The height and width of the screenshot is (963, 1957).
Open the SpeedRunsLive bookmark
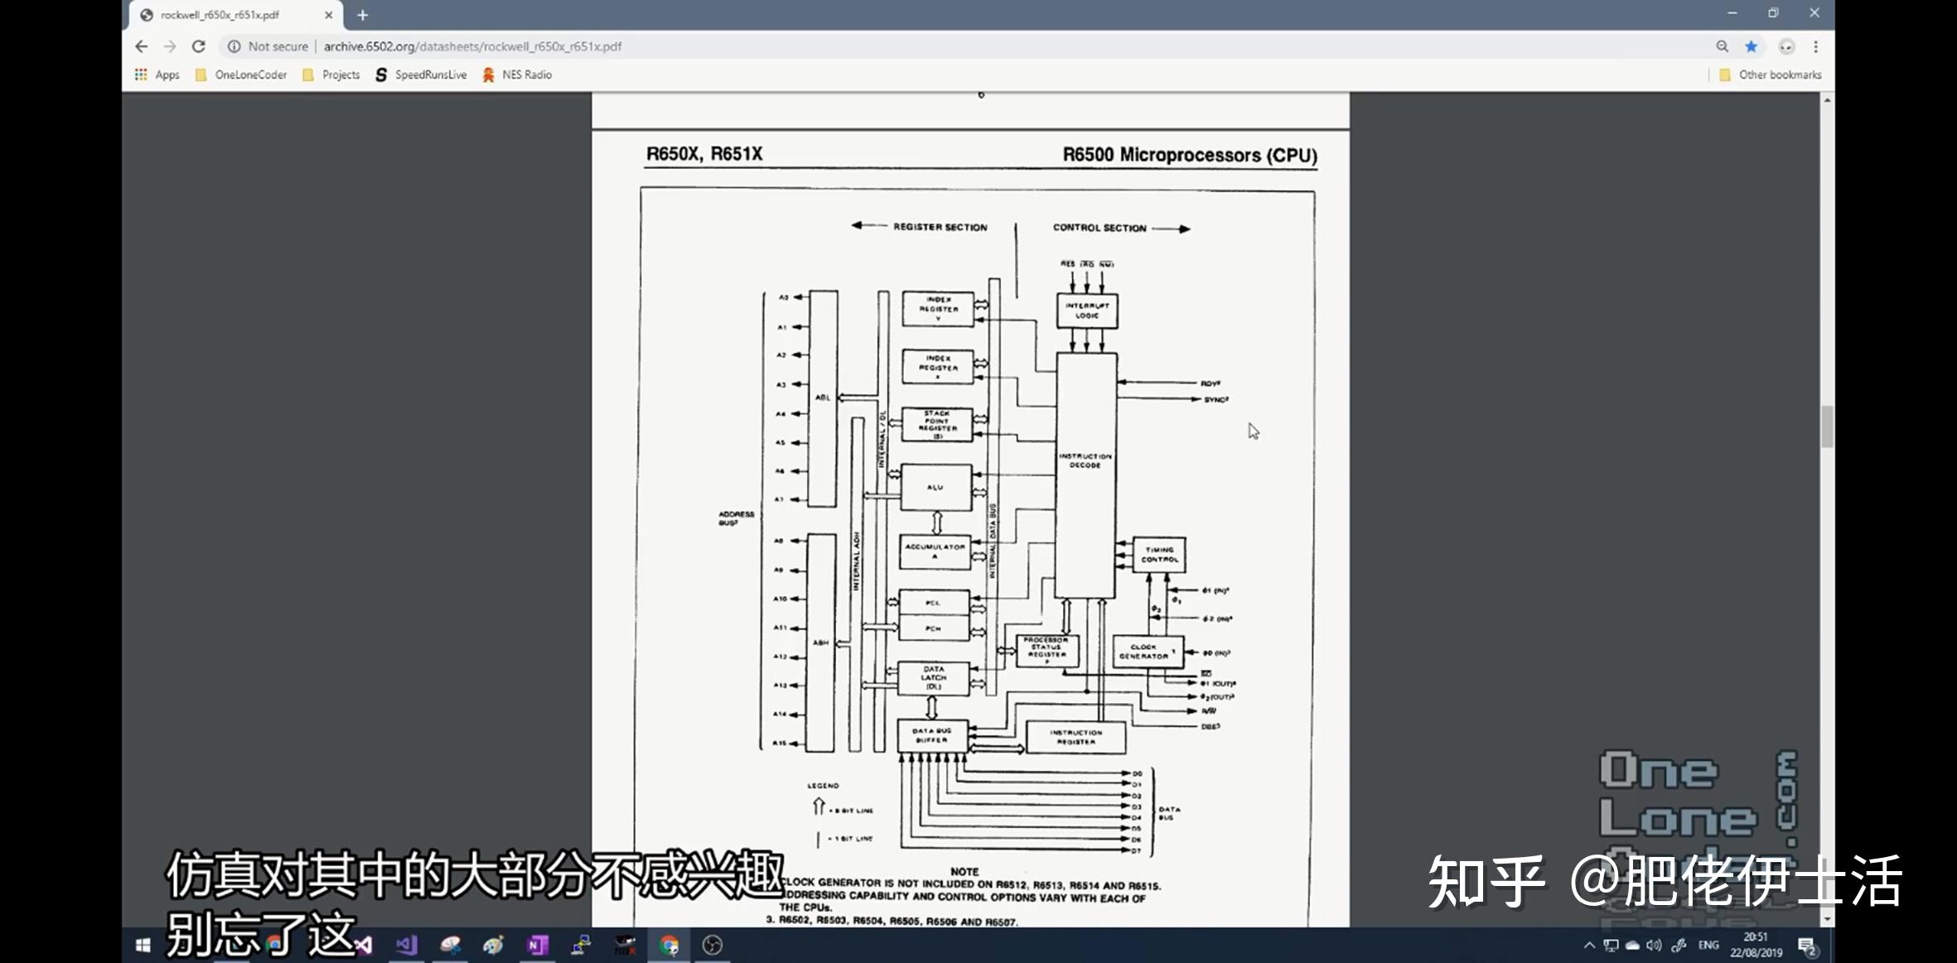421,75
